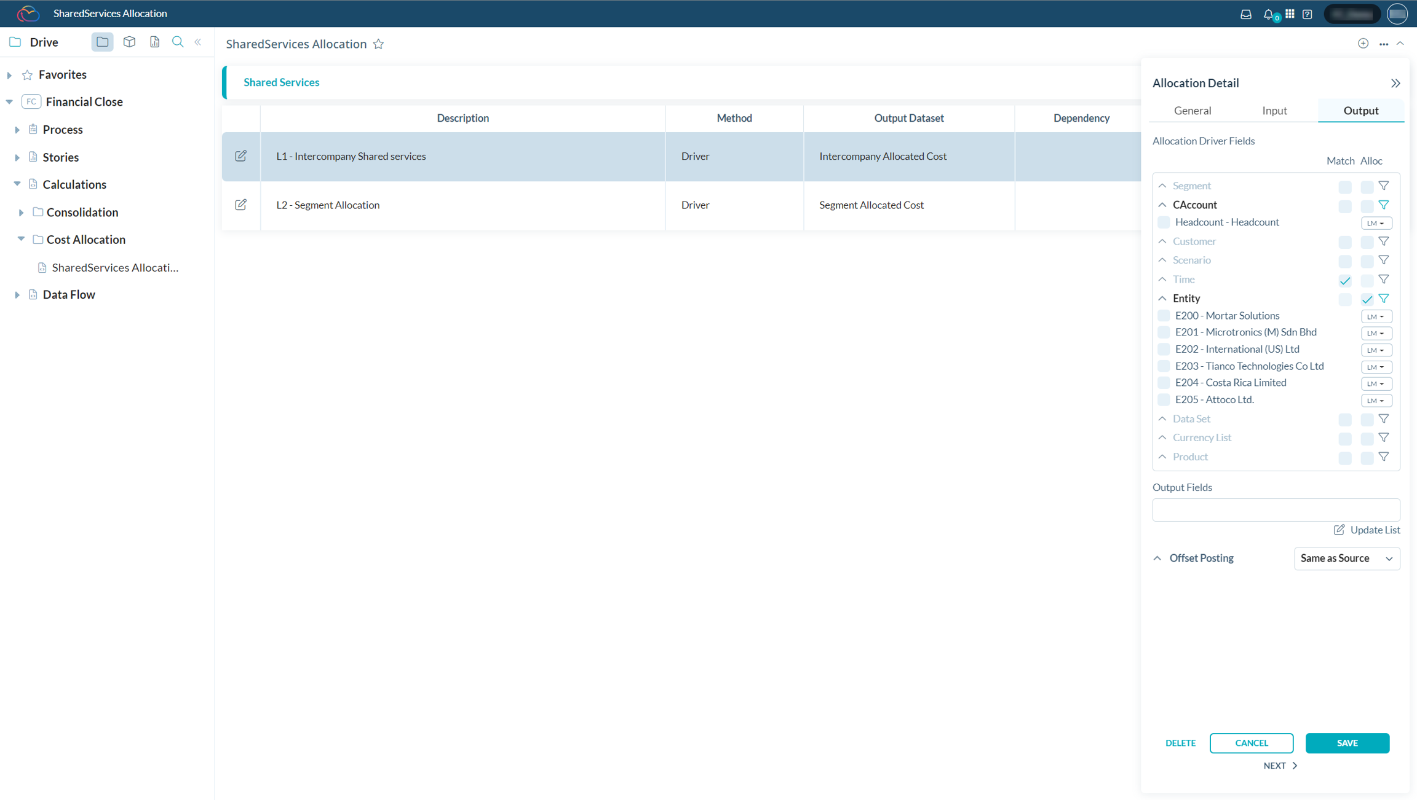The image size is (1417, 800).
Task: Open LM dropdown for Headcount - Headcount
Action: [1376, 223]
